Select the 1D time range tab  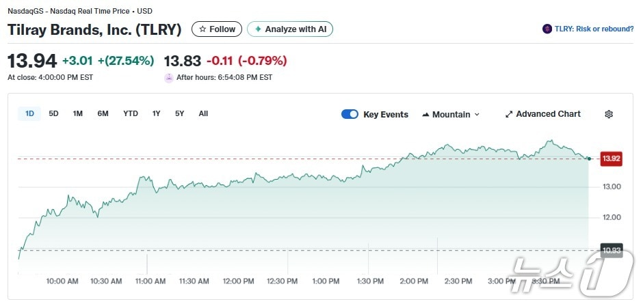(29, 113)
